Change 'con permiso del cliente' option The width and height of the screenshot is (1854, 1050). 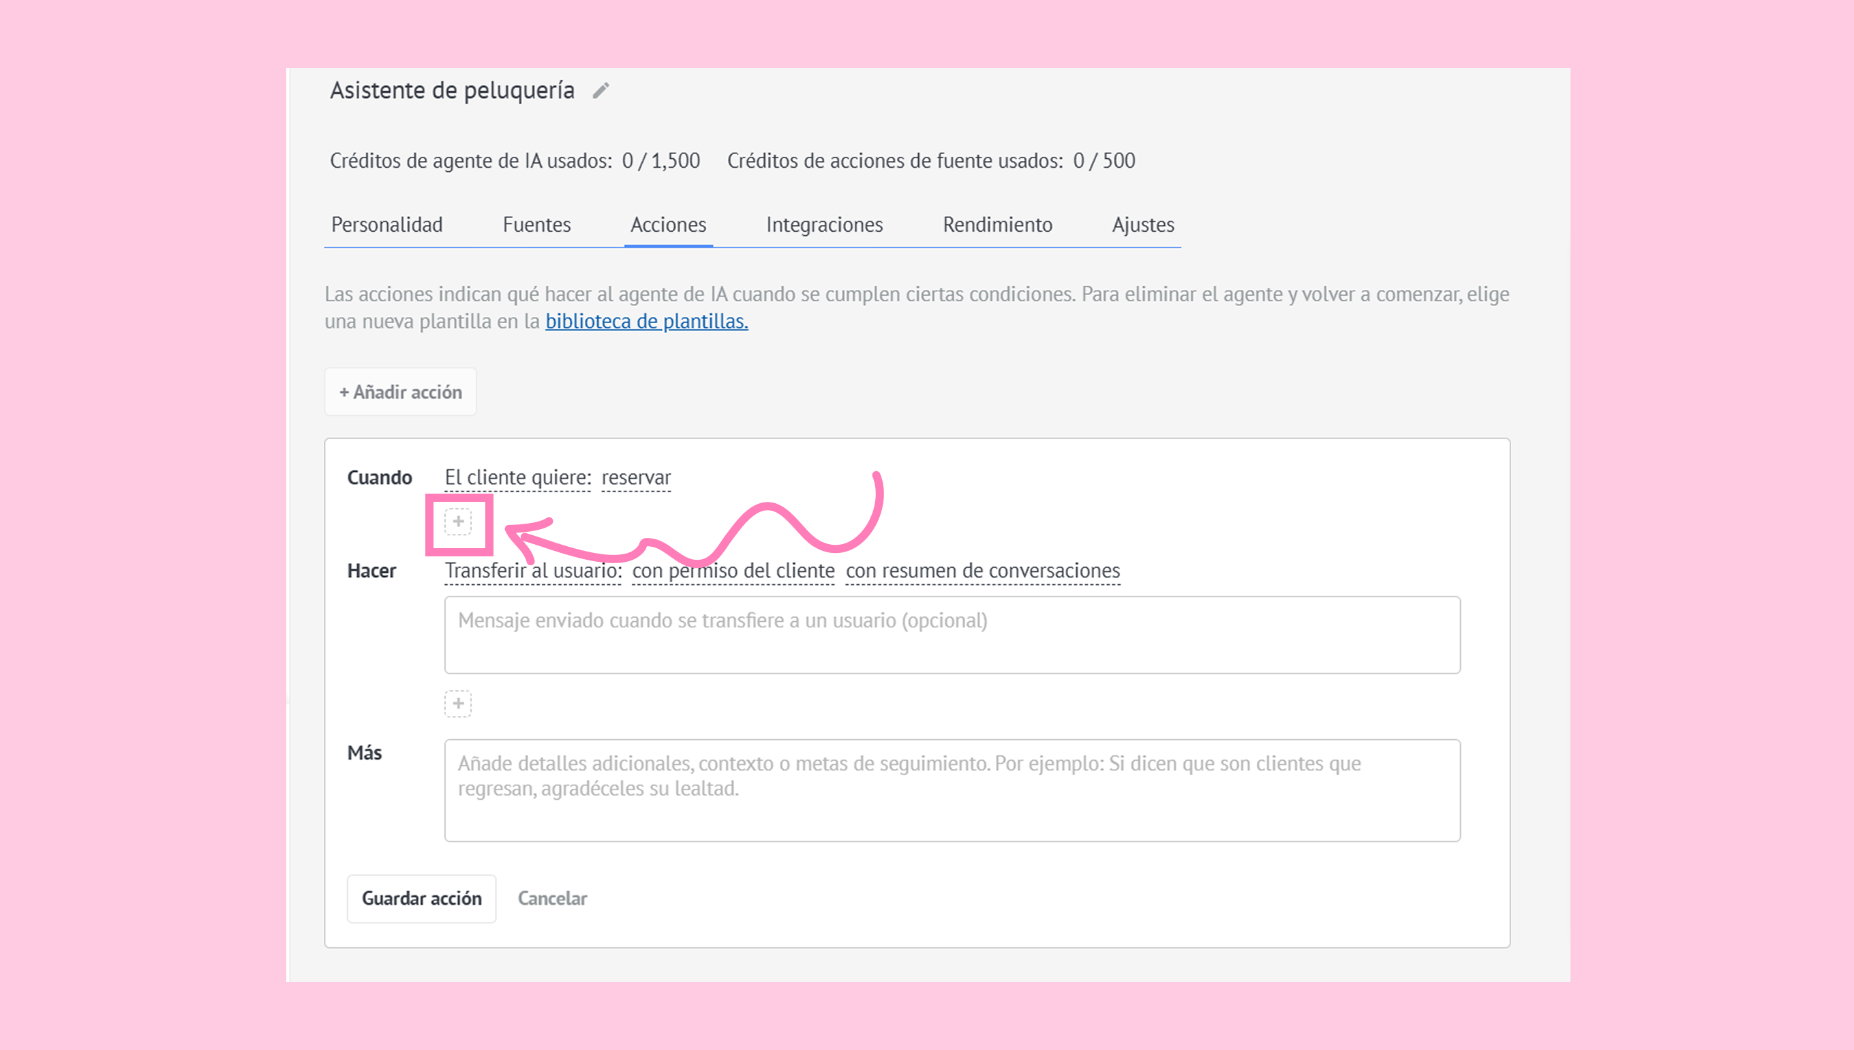pos(732,571)
